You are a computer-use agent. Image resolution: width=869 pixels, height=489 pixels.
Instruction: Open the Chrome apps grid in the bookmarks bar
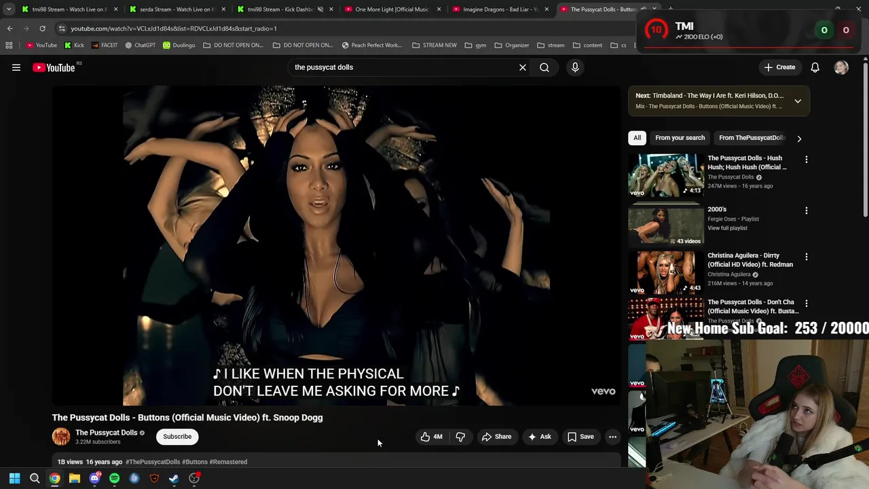tap(9, 46)
